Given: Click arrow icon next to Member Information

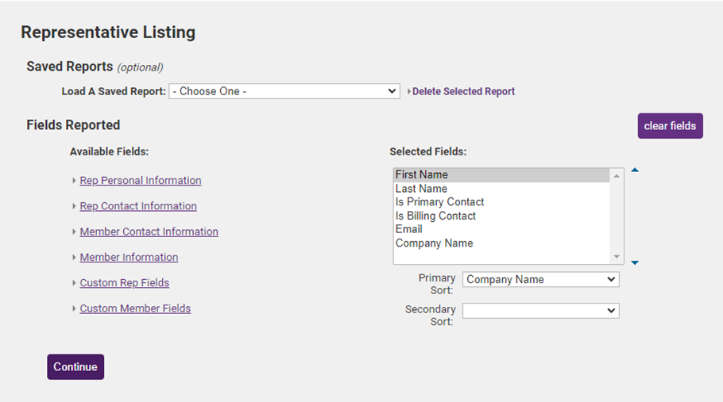Looking at the screenshot, I should pos(74,258).
